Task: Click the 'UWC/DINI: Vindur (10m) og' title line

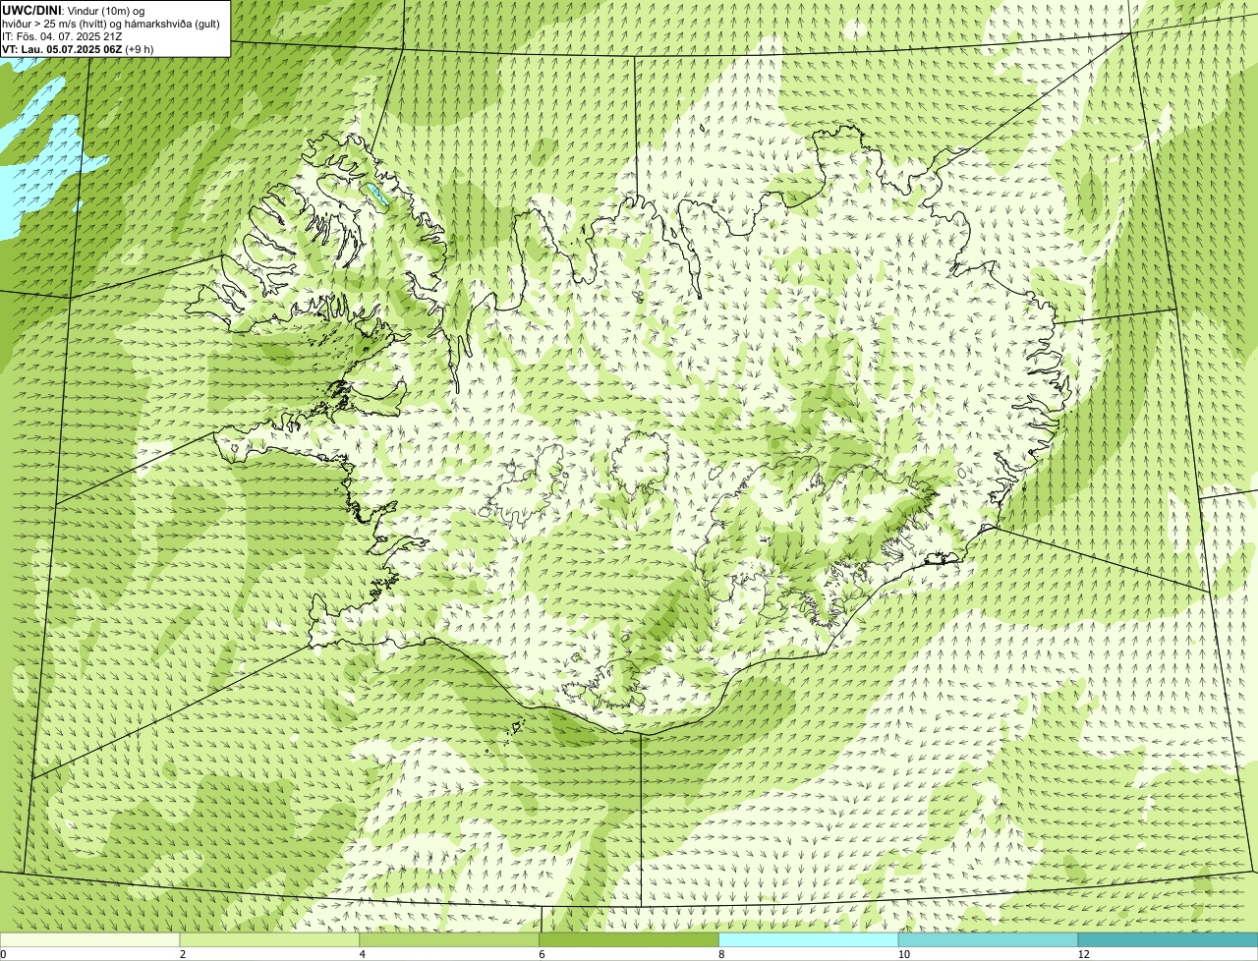Action: 73,10
